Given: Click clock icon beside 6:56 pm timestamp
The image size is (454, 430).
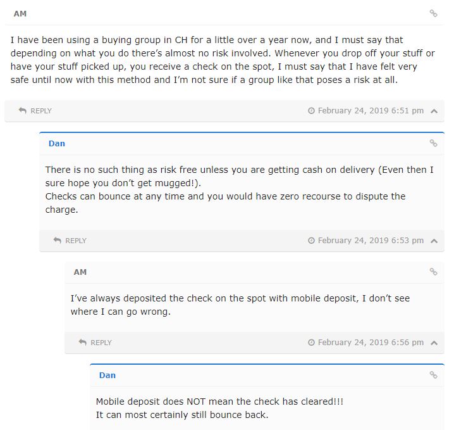Looking at the screenshot, I should pos(311,343).
